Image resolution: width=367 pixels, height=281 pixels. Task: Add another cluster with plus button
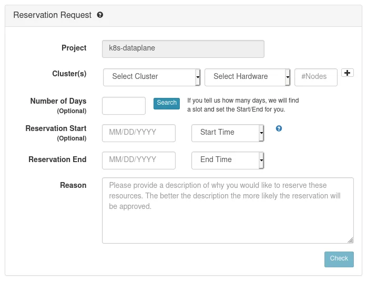pos(348,73)
